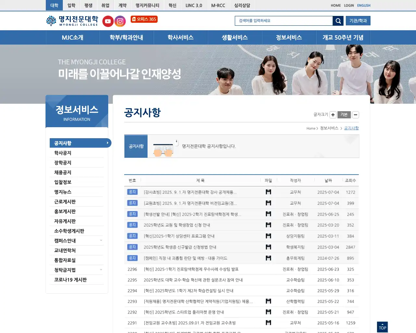416x333 pixels.
Task: Open the 학부/학과안내 main menu
Action: coord(126,37)
